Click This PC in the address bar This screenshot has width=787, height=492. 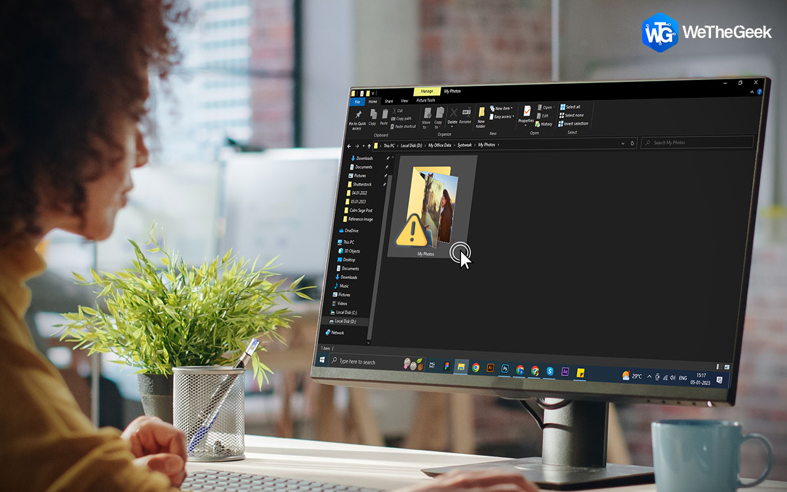[x=390, y=145]
